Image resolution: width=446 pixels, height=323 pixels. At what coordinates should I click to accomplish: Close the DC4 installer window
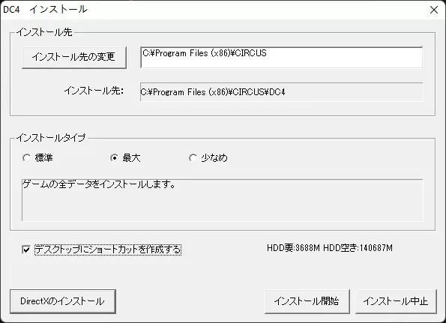(x=434, y=10)
